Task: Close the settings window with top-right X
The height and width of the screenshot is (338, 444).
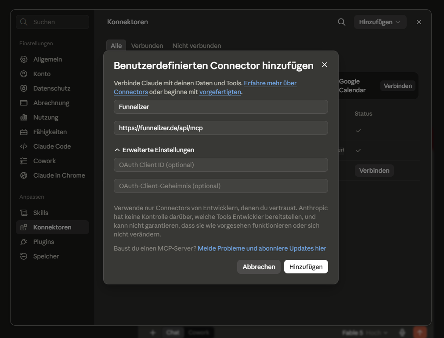Action: [419, 22]
